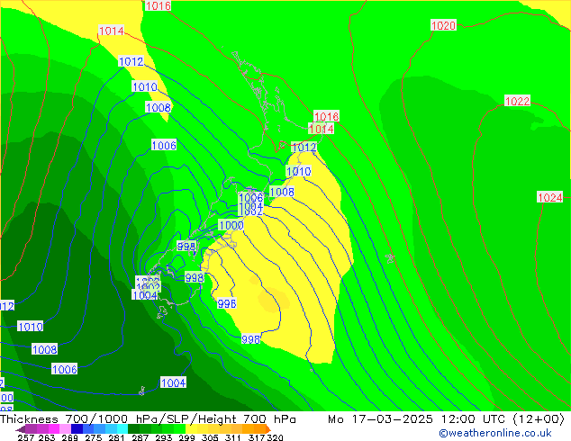The height and width of the screenshot is (441, 571).
Task: Click the 998 label at yellow area's bottom edge
Action: pos(250,339)
